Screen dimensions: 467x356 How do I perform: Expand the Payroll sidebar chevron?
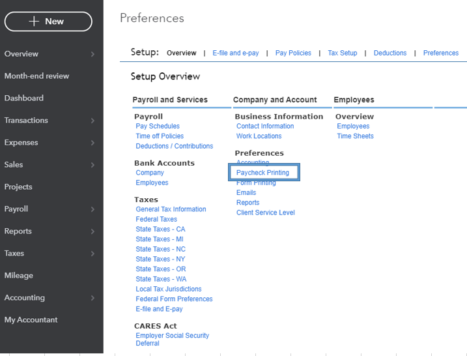pos(93,209)
